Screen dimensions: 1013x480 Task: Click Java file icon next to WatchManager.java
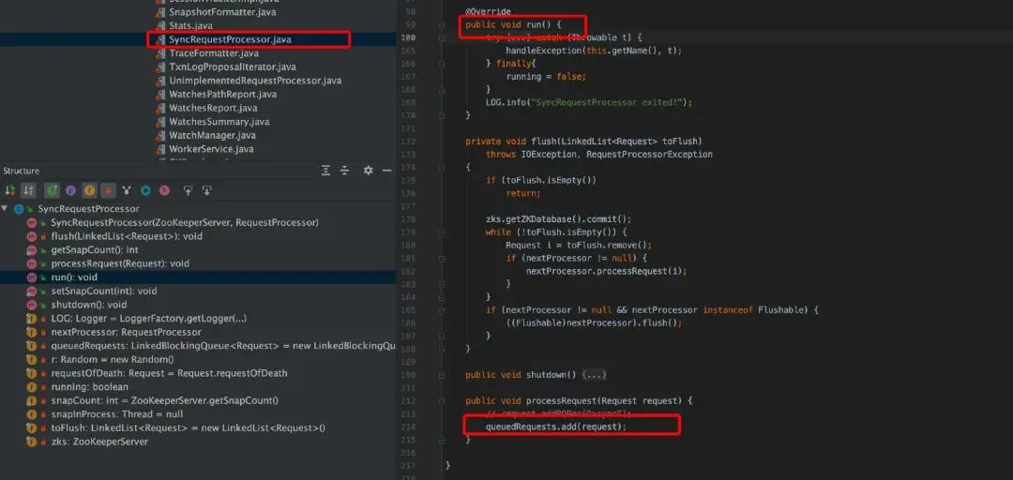point(160,136)
